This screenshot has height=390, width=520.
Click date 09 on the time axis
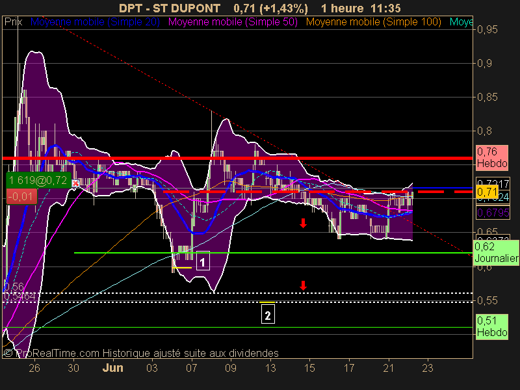pyautogui.click(x=231, y=368)
